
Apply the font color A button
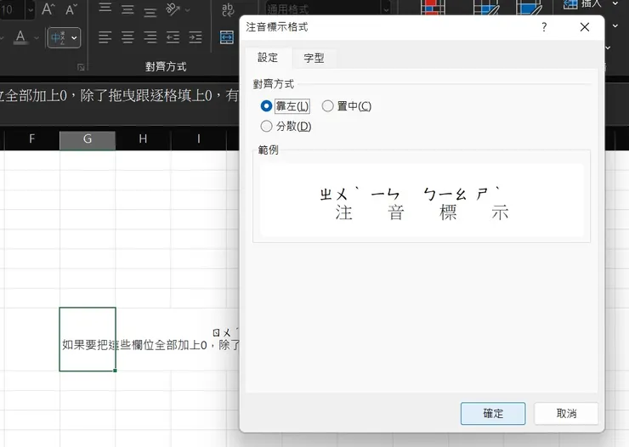(x=20, y=37)
